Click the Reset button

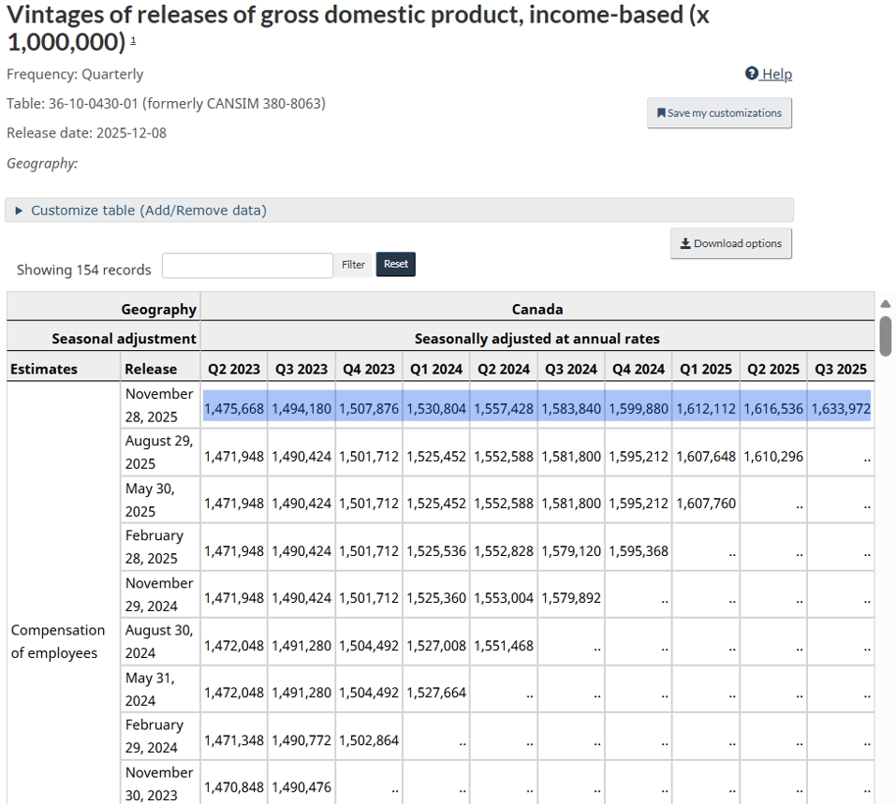coord(395,264)
